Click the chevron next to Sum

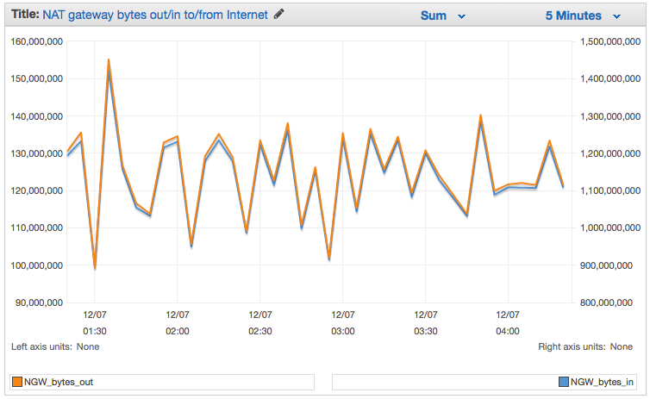click(462, 16)
